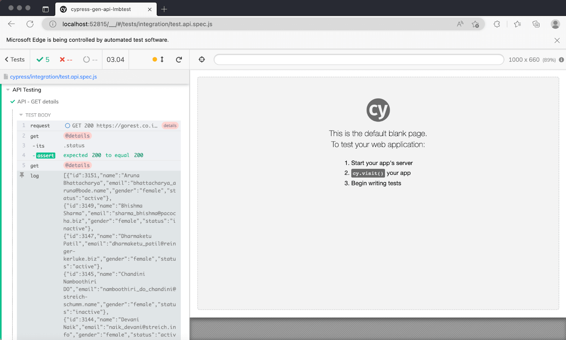Click the passed tests count 5
This screenshot has height=340, width=566.
(x=43, y=59)
